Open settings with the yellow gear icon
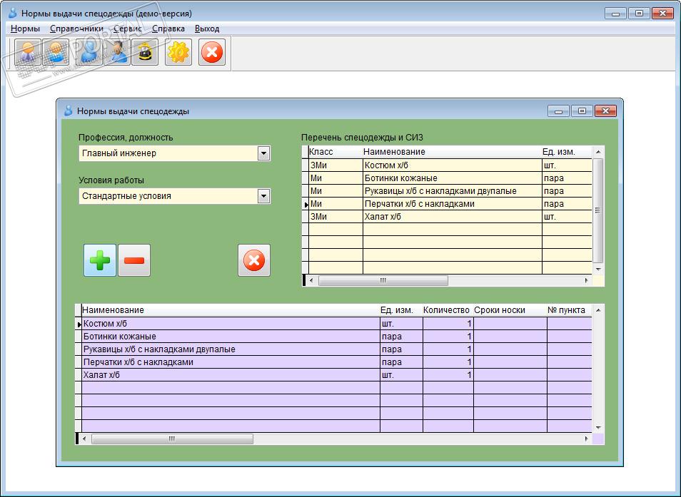 tap(178, 53)
